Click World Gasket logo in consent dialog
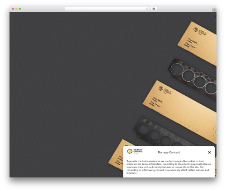 [135, 152]
